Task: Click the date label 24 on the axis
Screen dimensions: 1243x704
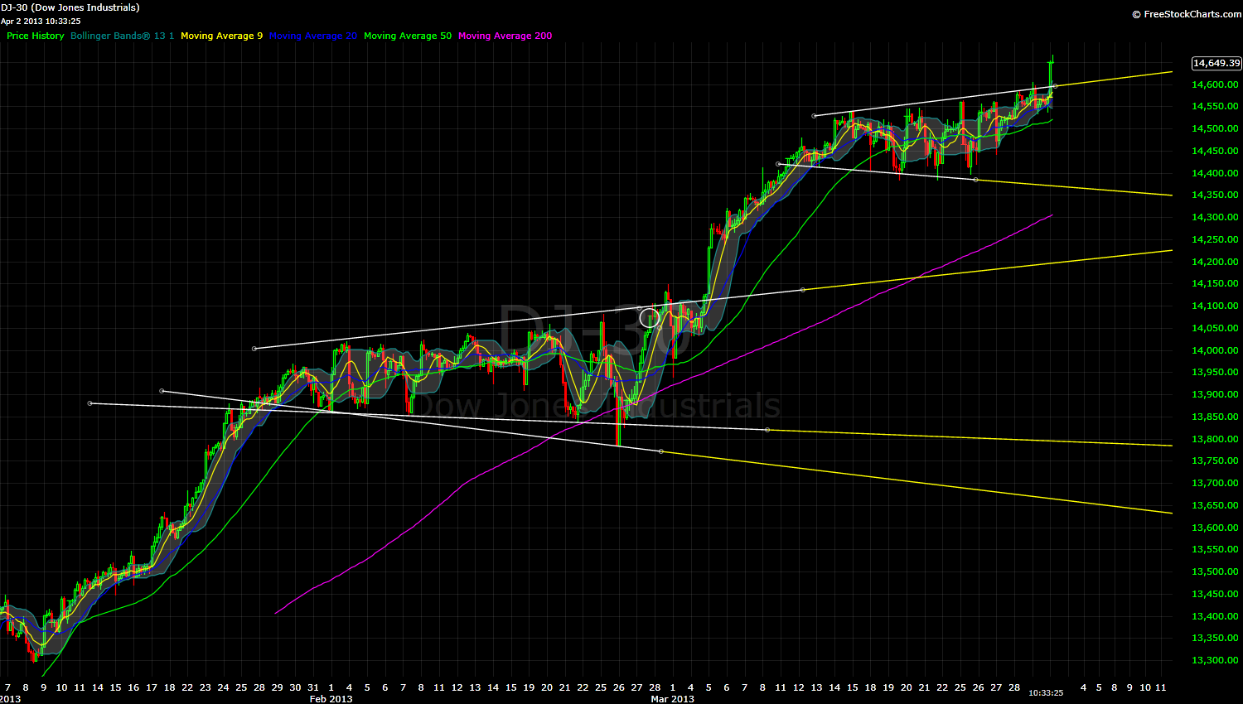Action: click(223, 687)
